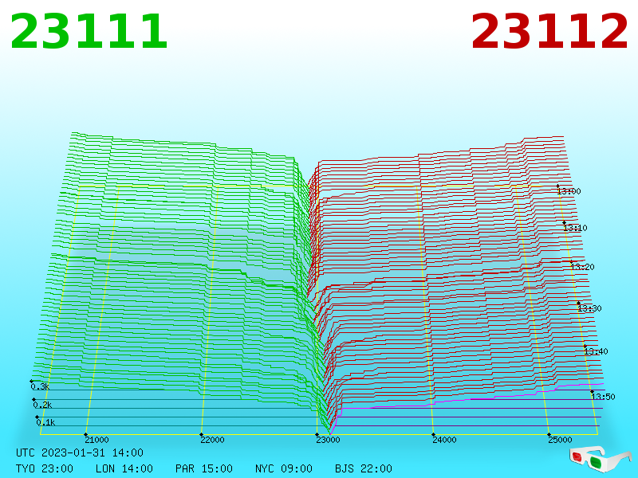Image resolution: width=638 pixels, height=478 pixels.
Task: Click the BJS 22:00 Beijing time
Action: pyautogui.click(x=364, y=468)
